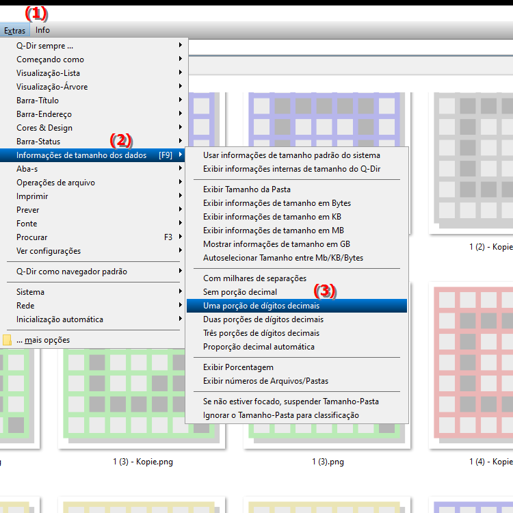Viewport: 513px width, 513px height.
Task: Expand the Q-Dir sempre submenu
Action: pos(92,45)
